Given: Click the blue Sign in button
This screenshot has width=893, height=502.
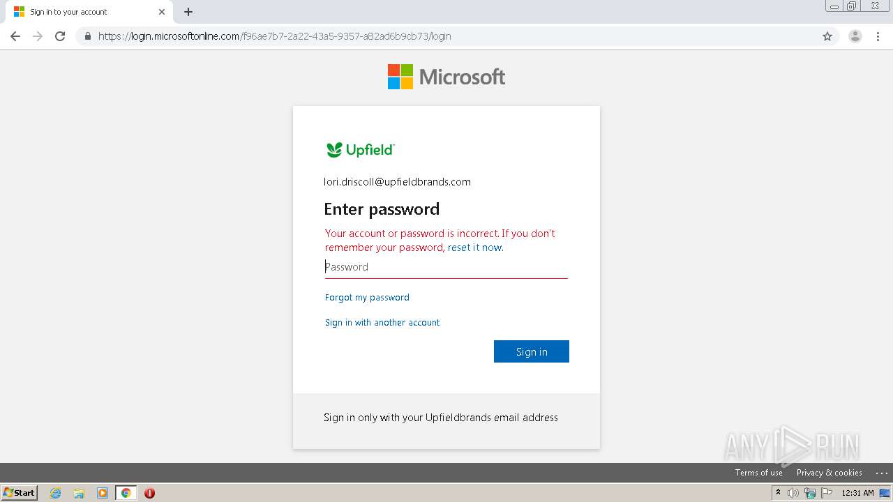Looking at the screenshot, I should click(532, 351).
